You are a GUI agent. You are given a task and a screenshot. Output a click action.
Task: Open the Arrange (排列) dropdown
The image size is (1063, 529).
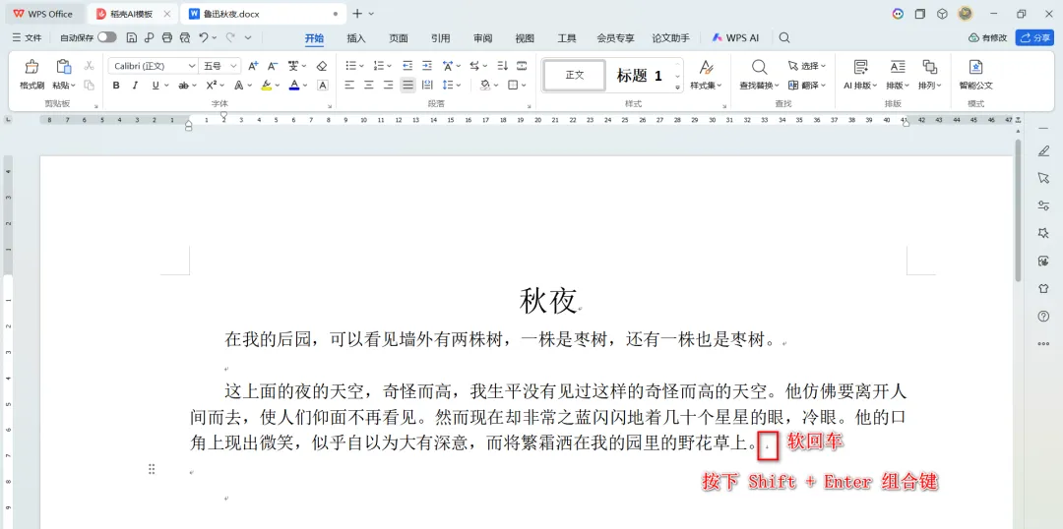pos(930,86)
